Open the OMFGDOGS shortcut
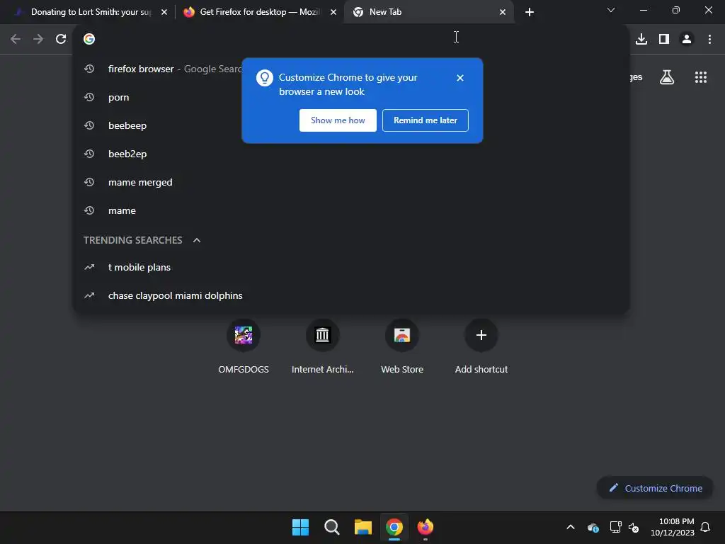This screenshot has width=725, height=544. tap(244, 346)
